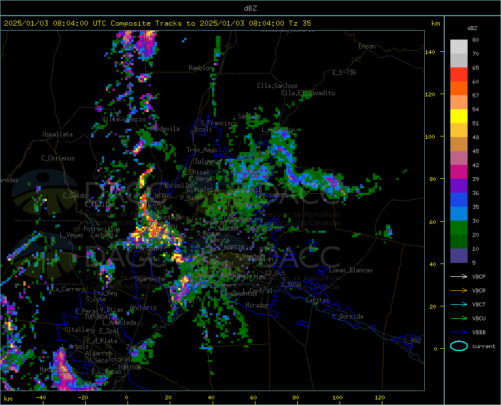501x405 pixels.
Task: Click the 100 km vertical axis tick
Action: click(430, 136)
